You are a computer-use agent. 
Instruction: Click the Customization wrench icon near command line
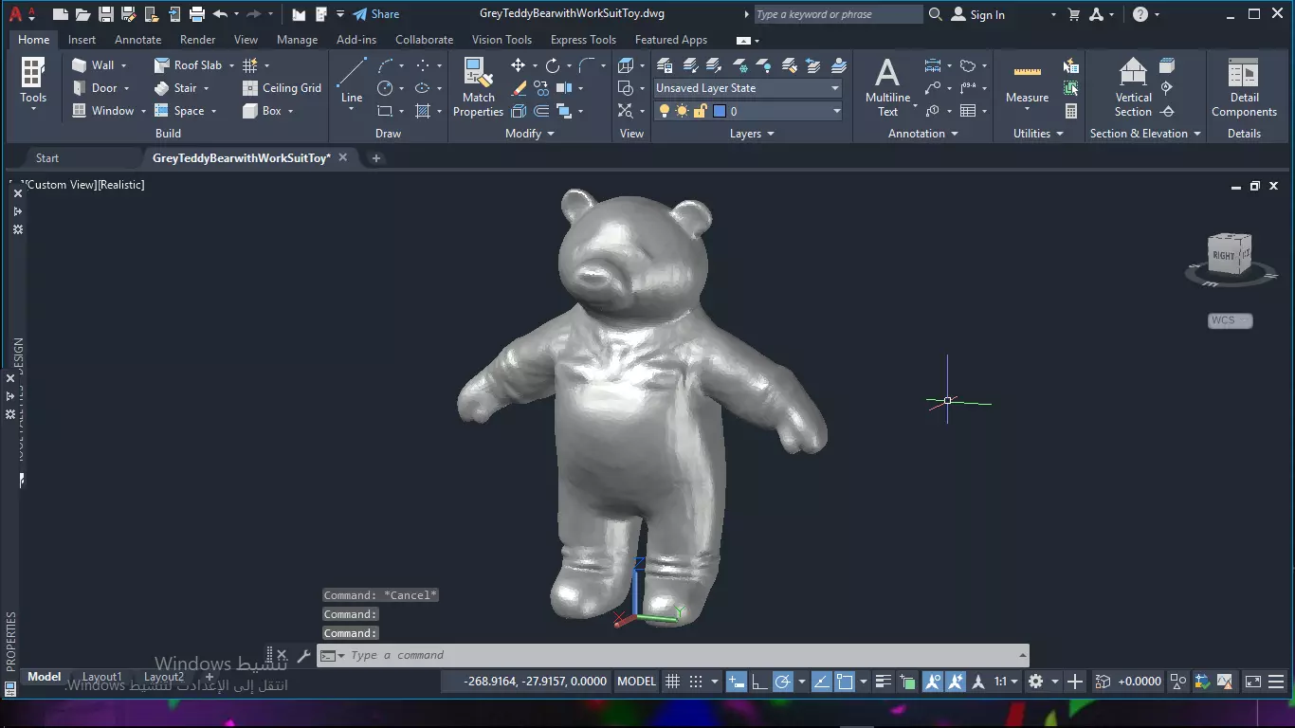(x=303, y=655)
